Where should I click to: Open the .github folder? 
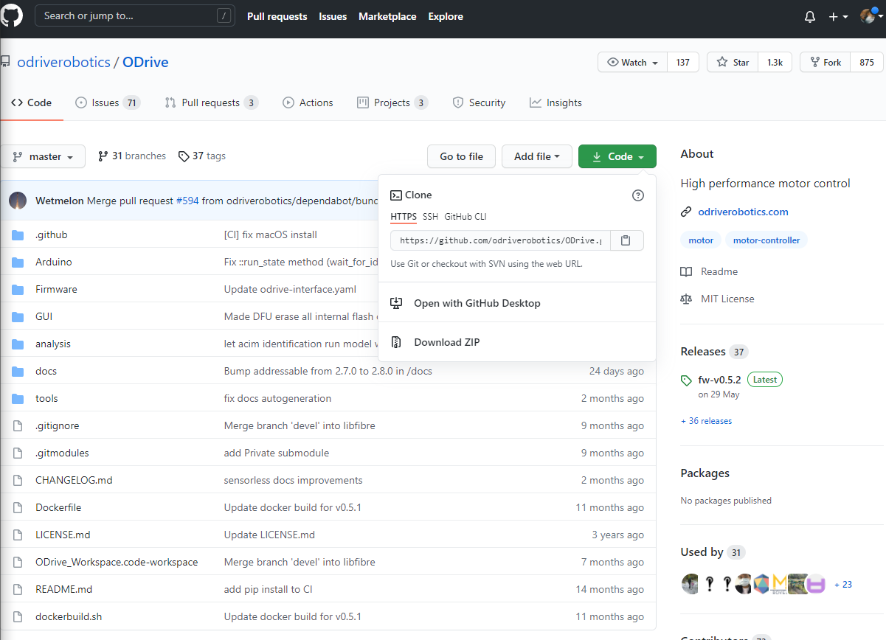(x=51, y=234)
